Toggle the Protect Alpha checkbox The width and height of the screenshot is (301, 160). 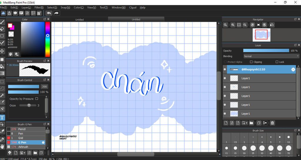tap(225, 62)
